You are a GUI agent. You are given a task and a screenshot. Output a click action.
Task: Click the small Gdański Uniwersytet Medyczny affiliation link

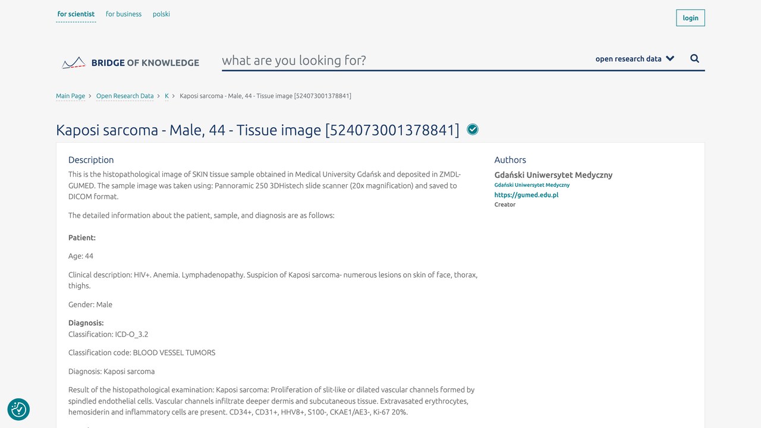point(532,185)
